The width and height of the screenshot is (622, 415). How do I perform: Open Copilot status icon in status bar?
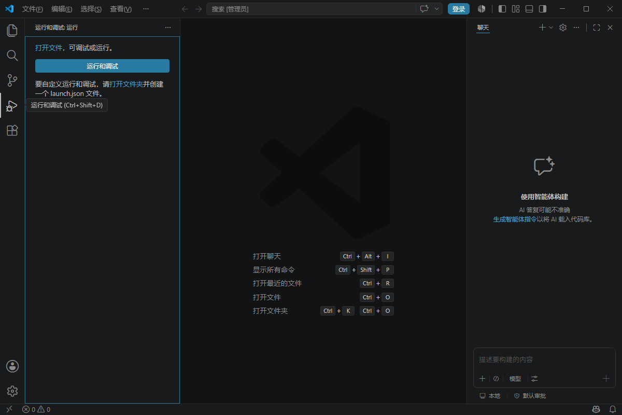(x=597, y=409)
